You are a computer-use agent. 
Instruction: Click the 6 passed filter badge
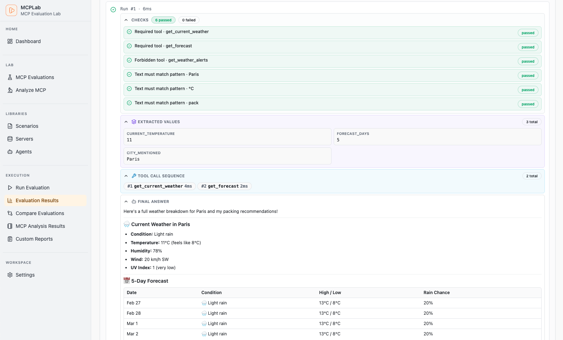[163, 20]
